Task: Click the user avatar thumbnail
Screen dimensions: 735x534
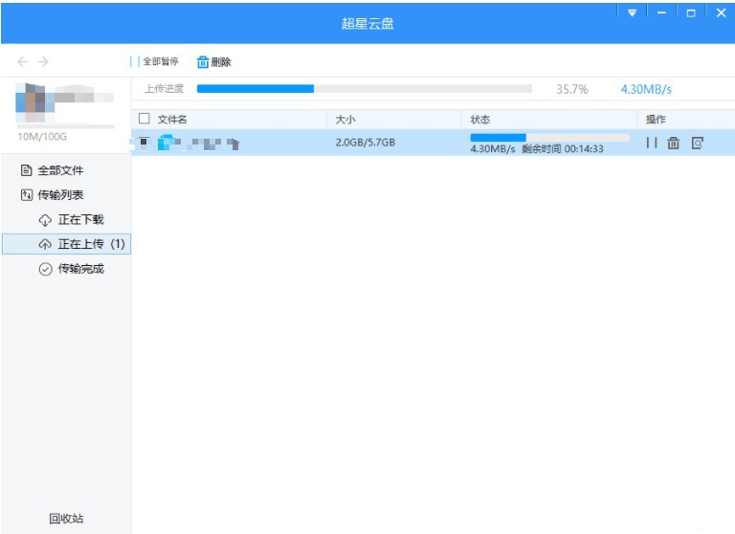Action: [35, 102]
